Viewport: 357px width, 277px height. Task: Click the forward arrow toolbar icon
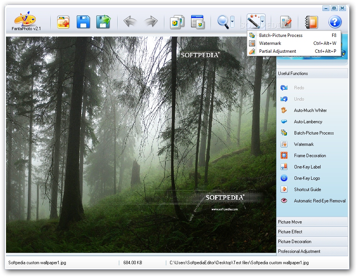pyautogui.click(x=151, y=22)
